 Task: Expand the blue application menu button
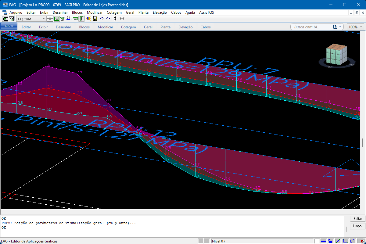9,27
